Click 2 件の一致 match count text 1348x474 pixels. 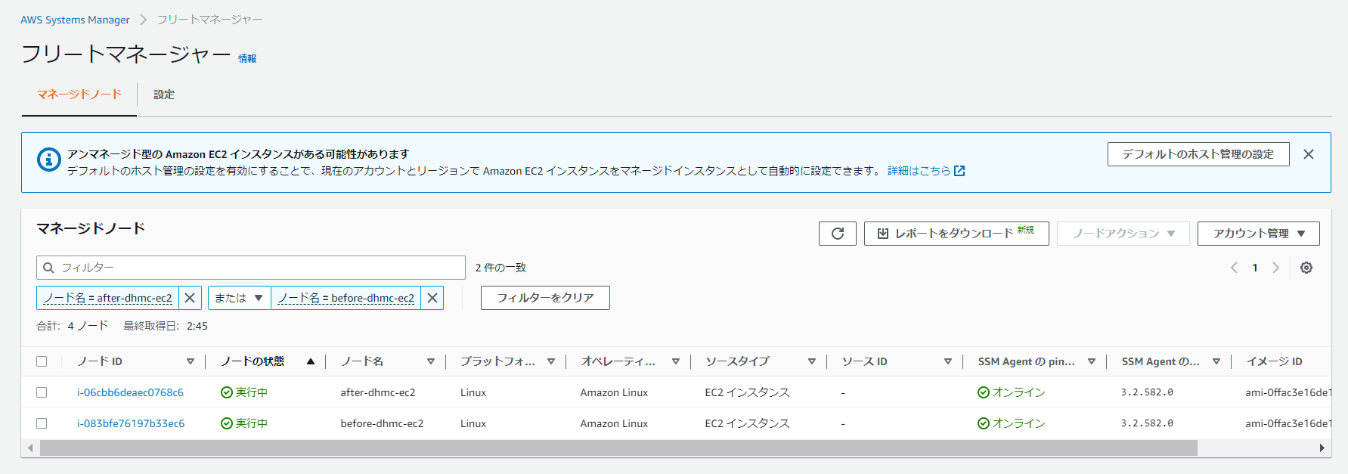pos(500,268)
